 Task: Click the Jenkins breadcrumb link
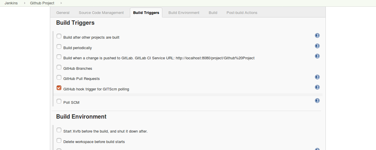click(11, 3)
